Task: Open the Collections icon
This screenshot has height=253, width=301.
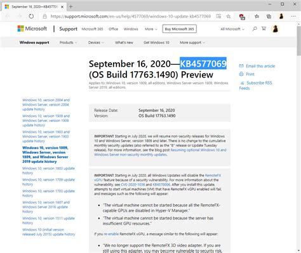Action: 269,17
